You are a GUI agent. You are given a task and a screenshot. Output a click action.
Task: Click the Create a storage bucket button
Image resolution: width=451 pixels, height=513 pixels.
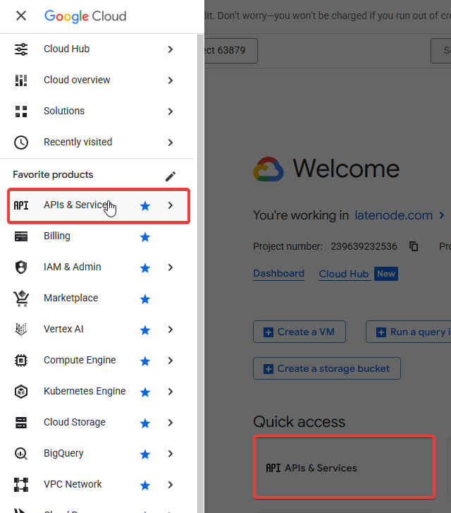tap(327, 368)
